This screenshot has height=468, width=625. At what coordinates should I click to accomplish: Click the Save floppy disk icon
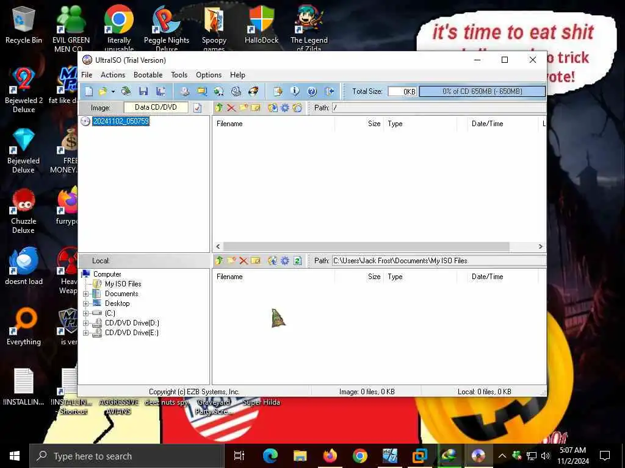point(143,91)
